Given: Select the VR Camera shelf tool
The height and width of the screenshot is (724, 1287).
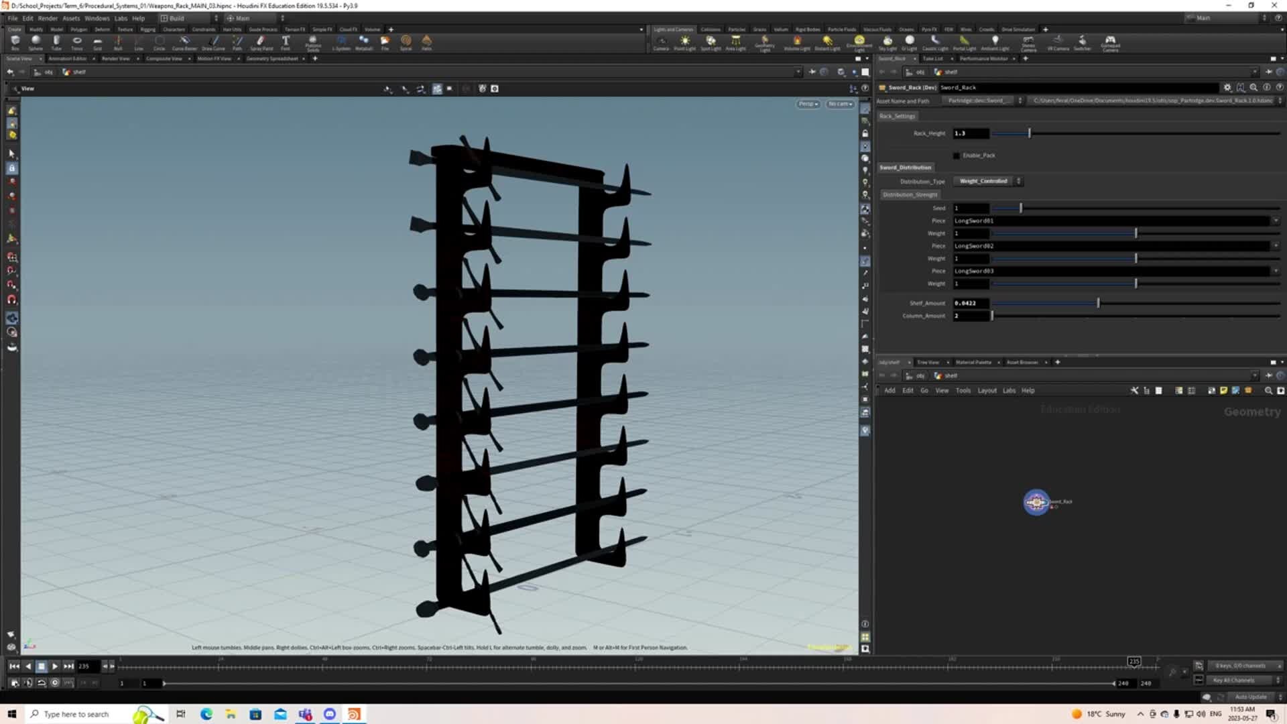Looking at the screenshot, I should point(1058,43).
